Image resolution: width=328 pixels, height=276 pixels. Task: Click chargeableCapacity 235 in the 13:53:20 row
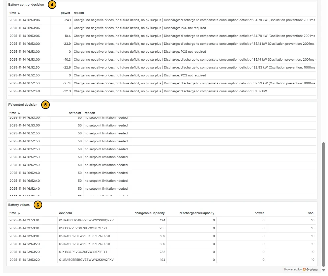(x=142, y=252)
